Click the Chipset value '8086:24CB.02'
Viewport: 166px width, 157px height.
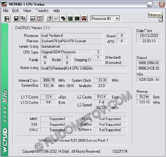pos(149,68)
